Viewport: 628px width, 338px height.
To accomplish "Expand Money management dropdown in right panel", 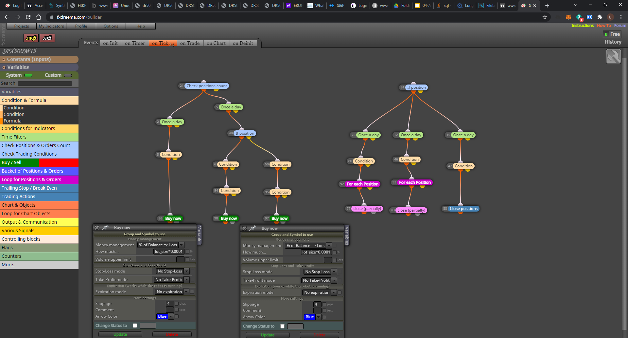I will (308, 246).
